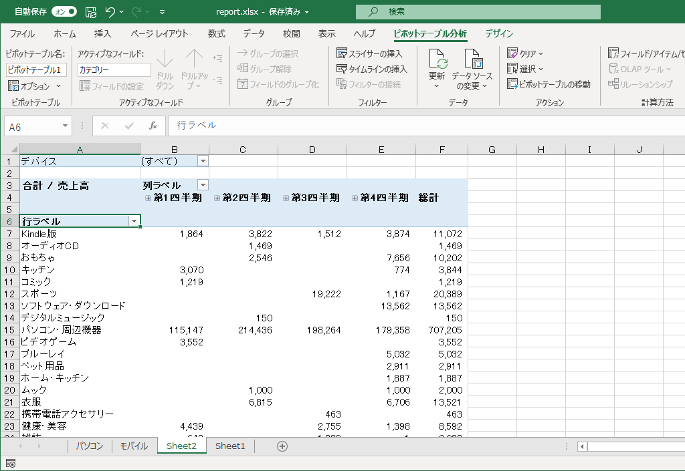The height and width of the screenshot is (471, 685).
Task: Open the デバイス (すべて) filter dropdown
Action: pos(203,161)
